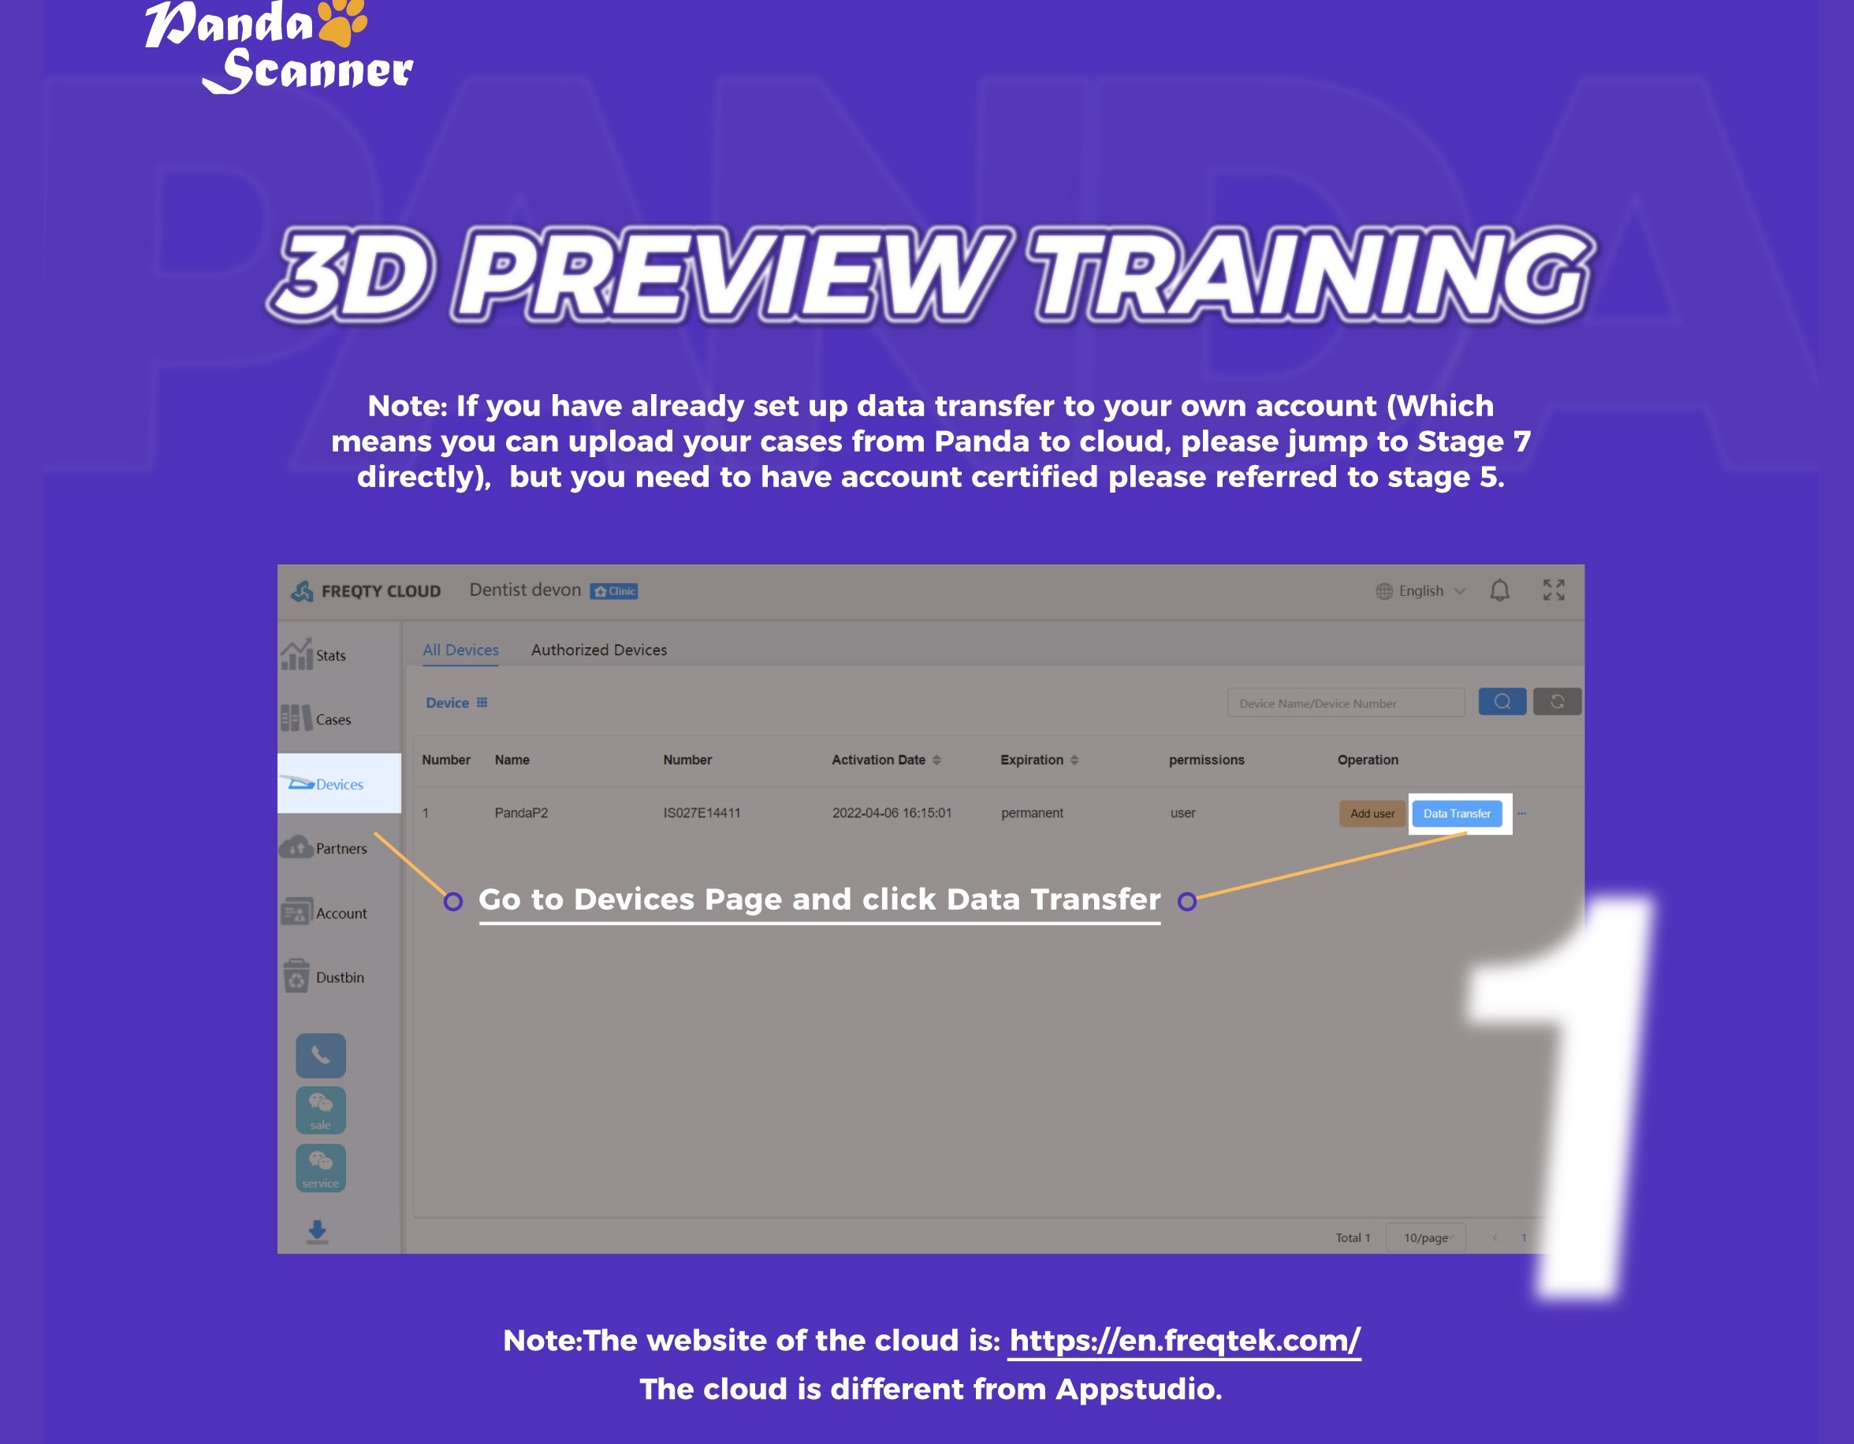Toggle the Clinic badge on account name

pos(614,590)
